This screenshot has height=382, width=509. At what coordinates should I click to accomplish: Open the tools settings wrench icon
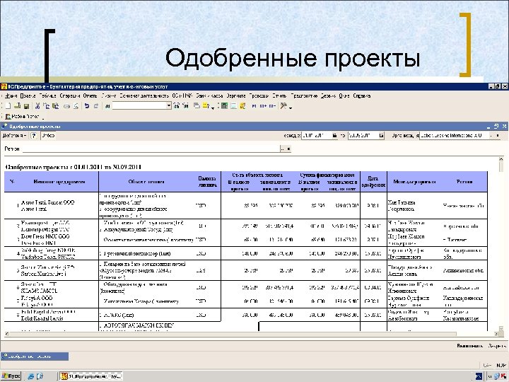click(x=283, y=106)
